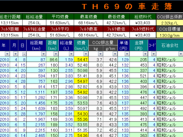This screenshot has height=137, width=183.
Task: Click the フィルタ給油量 value 254.0L
Action: coord(34,35)
